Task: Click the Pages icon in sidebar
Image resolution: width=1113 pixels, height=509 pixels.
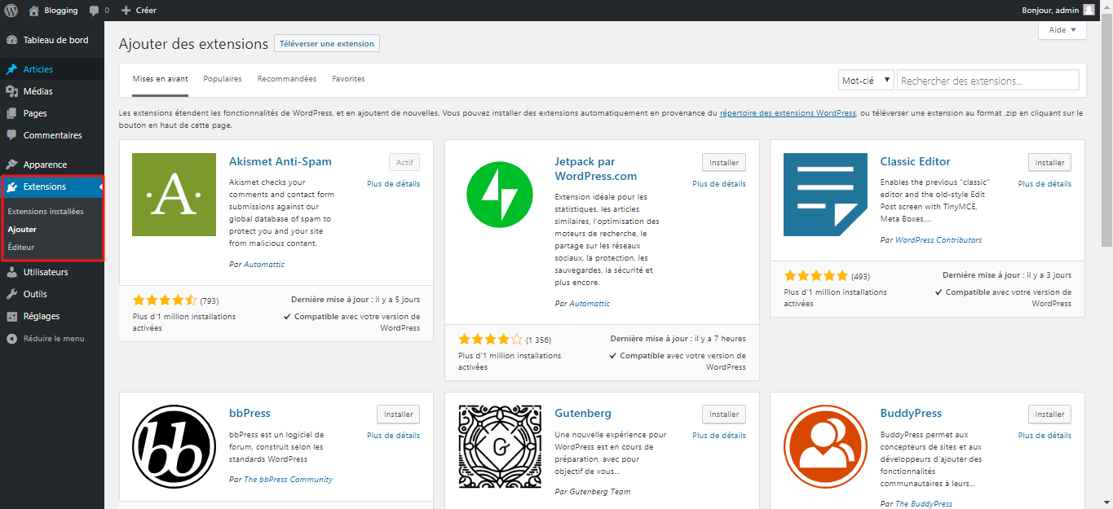Action: pos(11,113)
